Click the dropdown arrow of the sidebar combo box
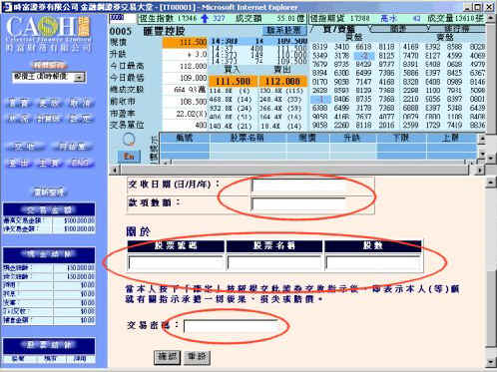 (80, 78)
